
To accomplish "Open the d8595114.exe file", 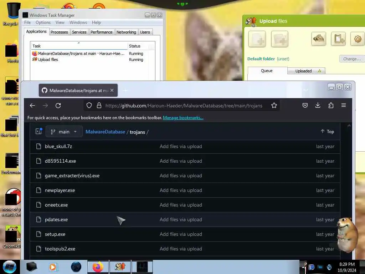I will click(60, 161).
